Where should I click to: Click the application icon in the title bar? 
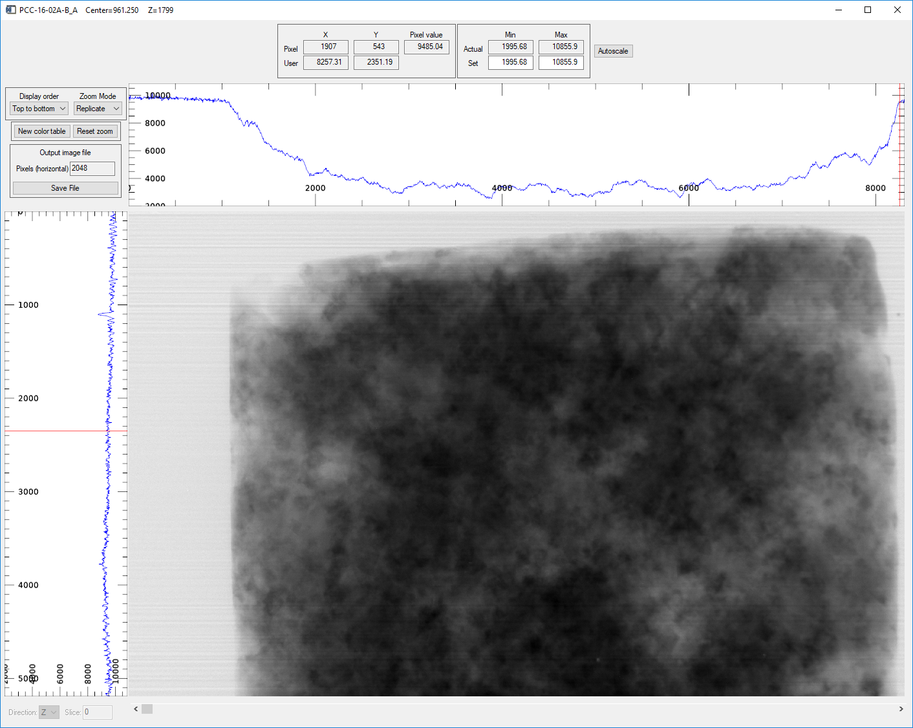pyautogui.click(x=10, y=10)
